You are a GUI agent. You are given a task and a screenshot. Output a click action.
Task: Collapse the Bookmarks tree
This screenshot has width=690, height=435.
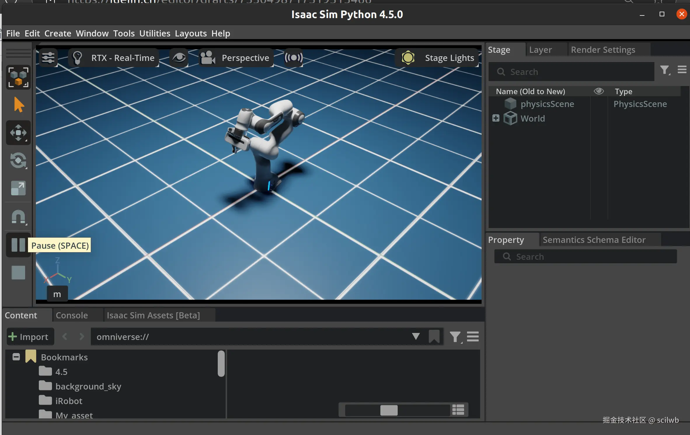[16, 357]
